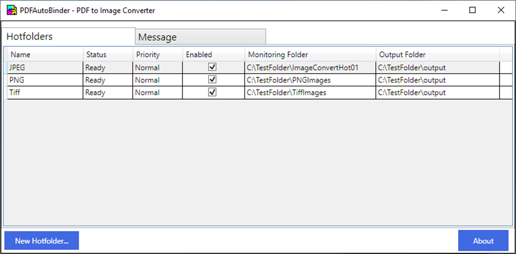516x254 pixels.
Task: Toggle the Tiff hotfolder Enabled checkbox
Action: coord(212,93)
